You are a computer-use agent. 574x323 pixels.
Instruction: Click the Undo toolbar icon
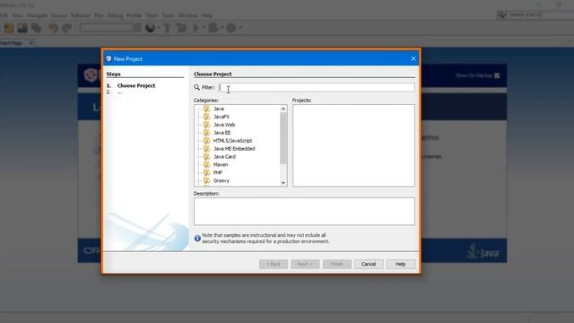click(x=53, y=28)
